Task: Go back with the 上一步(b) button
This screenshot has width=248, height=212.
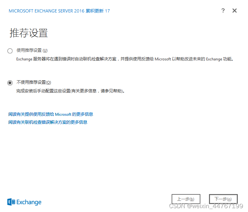Action: point(186,199)
